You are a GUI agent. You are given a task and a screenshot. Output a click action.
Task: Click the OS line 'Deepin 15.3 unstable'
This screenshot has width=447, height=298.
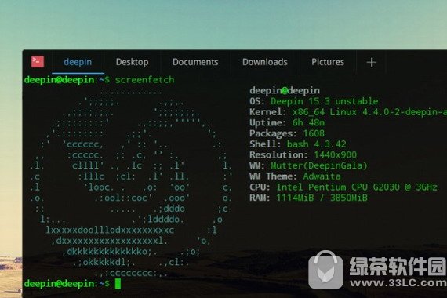coord(325,101)
